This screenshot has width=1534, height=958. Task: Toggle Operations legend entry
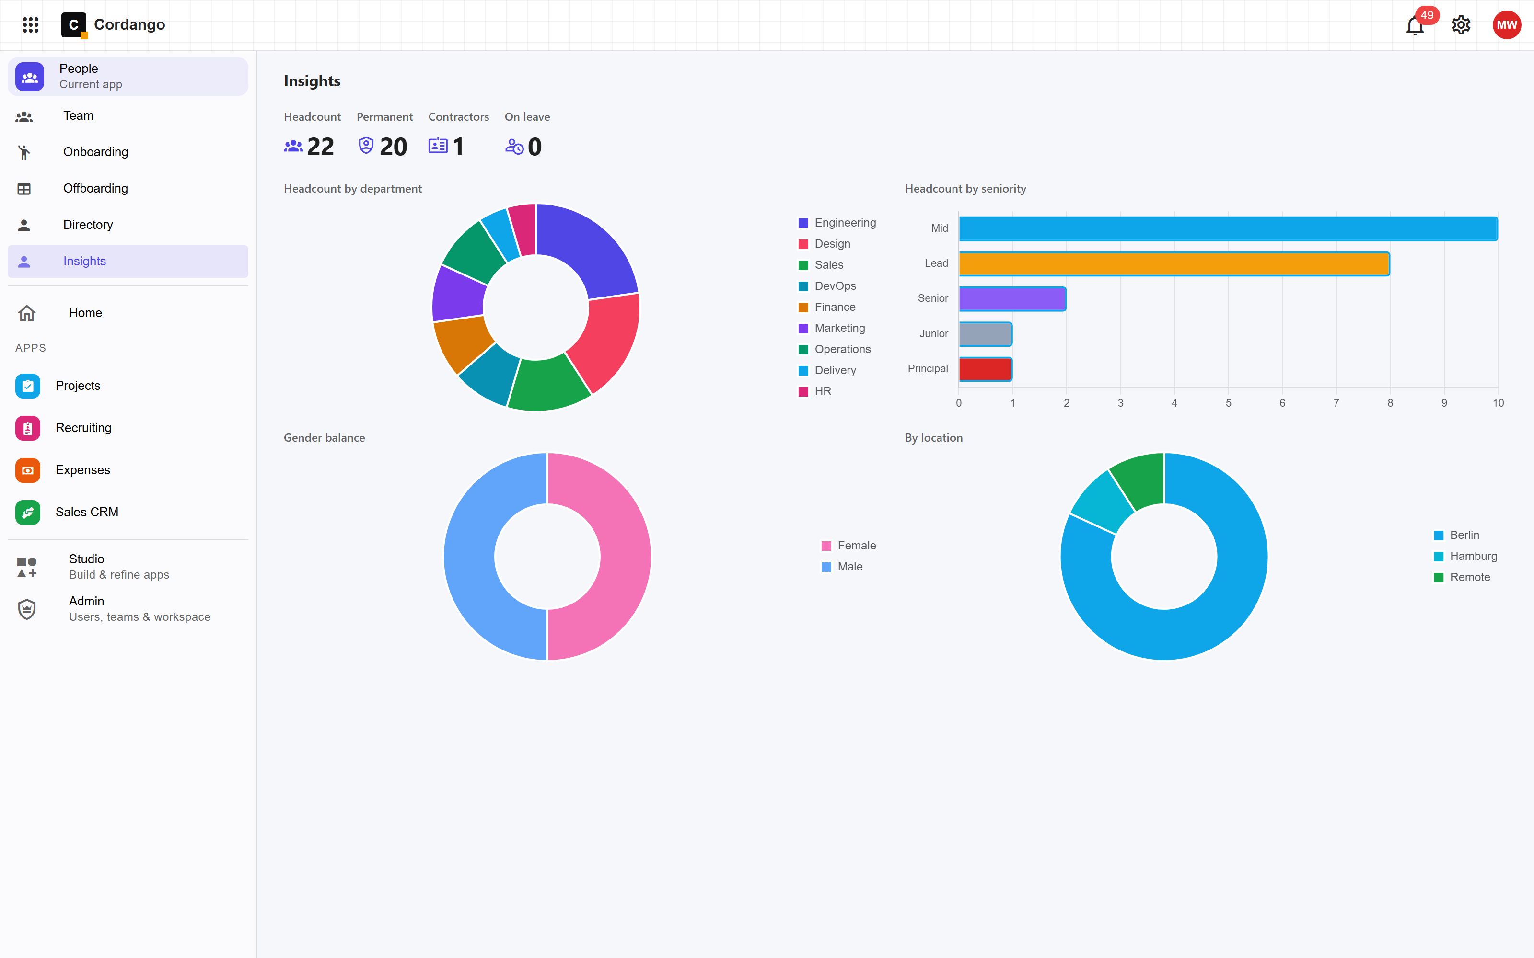[x=834, y=349]
